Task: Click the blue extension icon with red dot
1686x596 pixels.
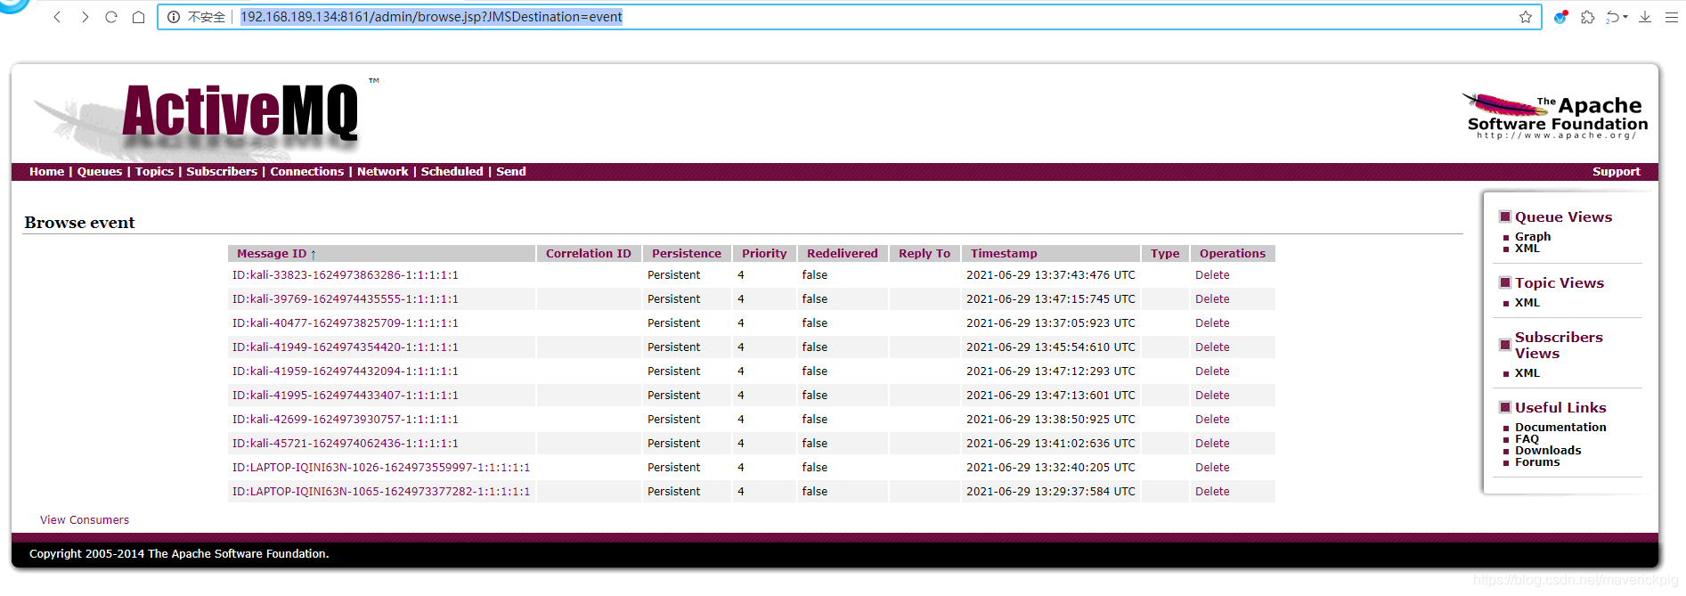Action: coord(1560,17)
